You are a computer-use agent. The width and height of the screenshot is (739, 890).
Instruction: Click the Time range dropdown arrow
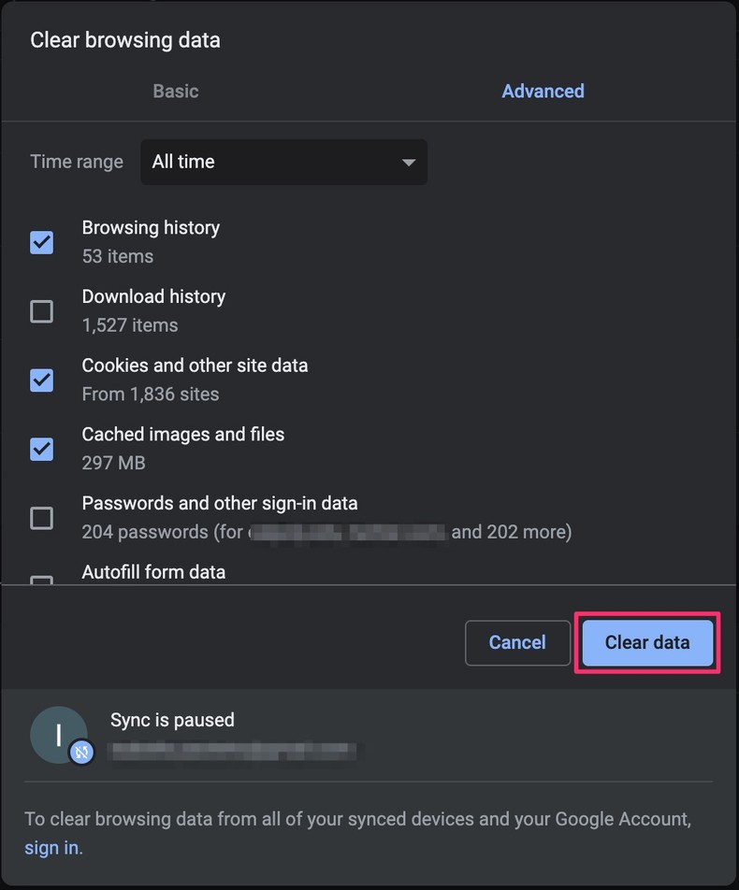click(x=408, y=163)
